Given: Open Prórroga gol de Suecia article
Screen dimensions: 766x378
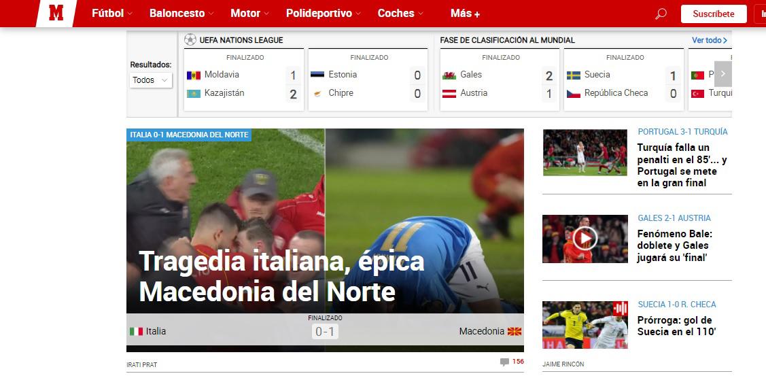Looking at the screenshot, I should 676,326.
